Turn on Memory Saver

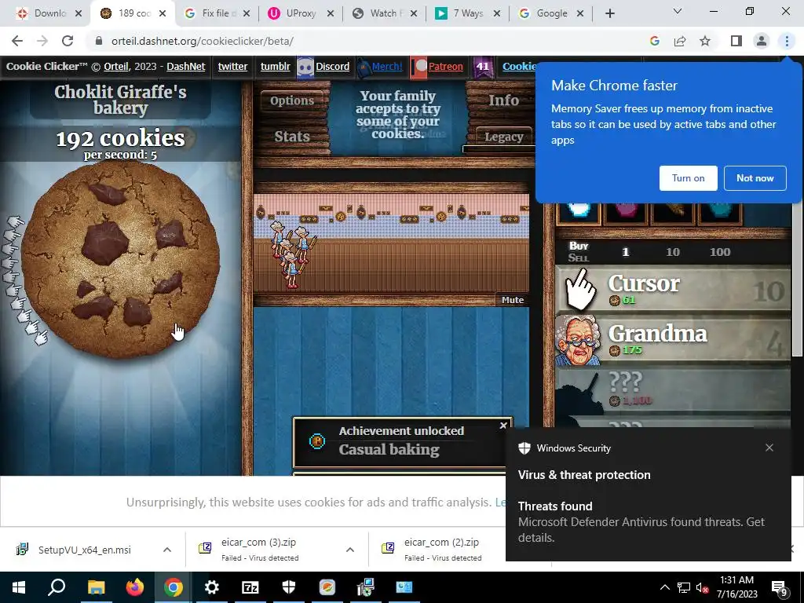(688, 178)
